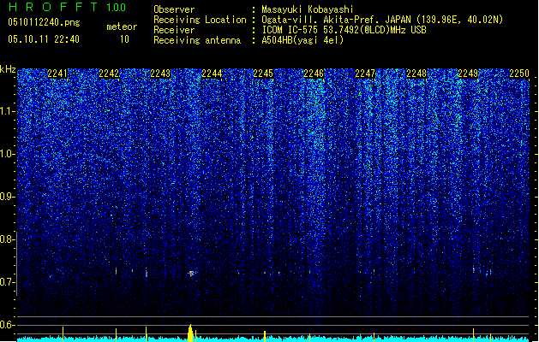
Task: Click the 2247 time marker
Action: coord(365,74)
